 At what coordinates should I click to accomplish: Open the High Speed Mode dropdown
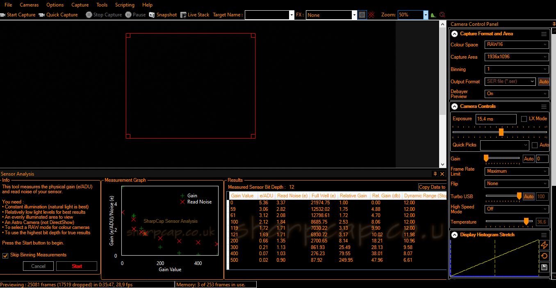tap(517, 209)
